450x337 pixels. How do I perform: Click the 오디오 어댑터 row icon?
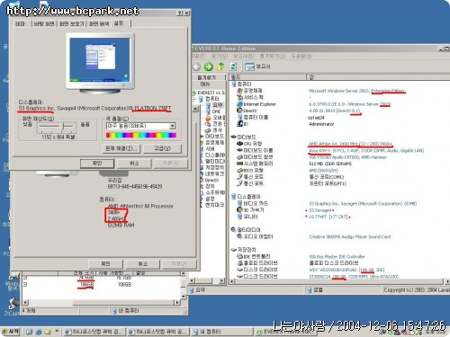click(239, 236)
